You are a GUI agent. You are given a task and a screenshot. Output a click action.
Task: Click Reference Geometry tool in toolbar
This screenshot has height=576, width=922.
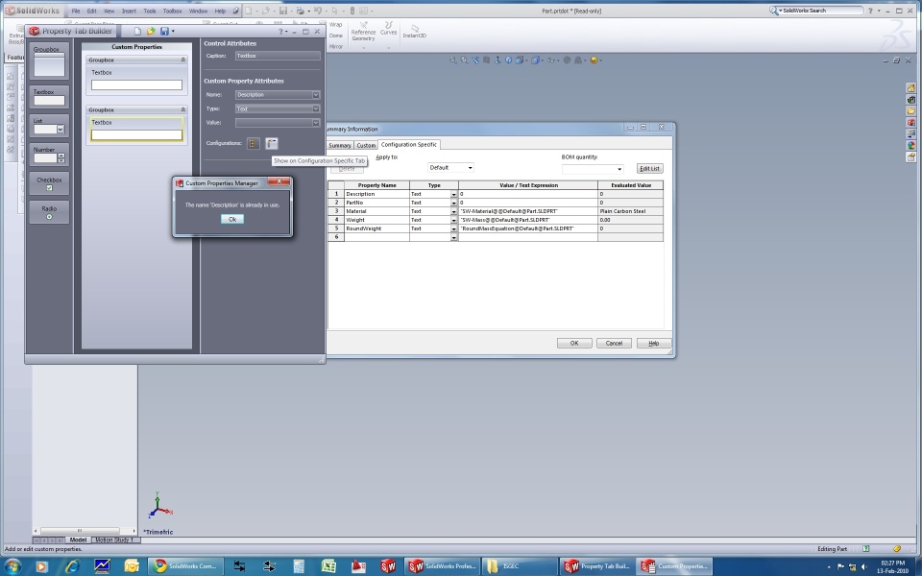tap(363, 31)
